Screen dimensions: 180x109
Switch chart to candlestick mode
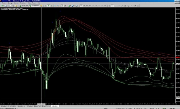(48, 6)
